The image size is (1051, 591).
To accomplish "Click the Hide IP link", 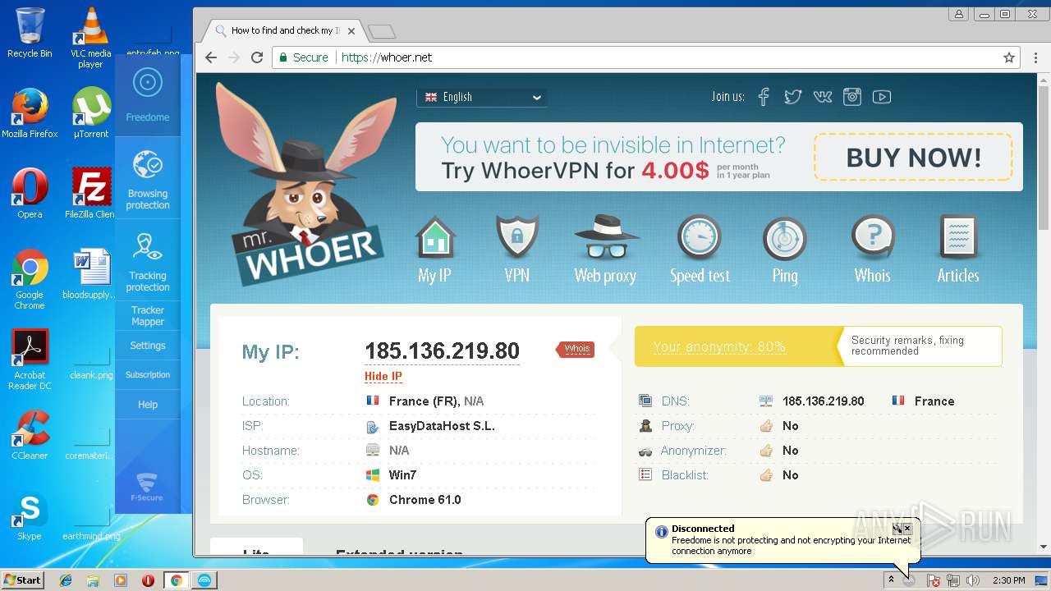I will [383, 377].
